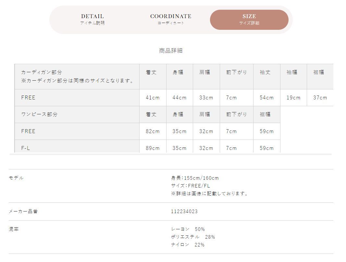Click the ワンピース部分 row header
Image resolution: width=346 pixels, height=262 pixels.
(x=77, y=115)
